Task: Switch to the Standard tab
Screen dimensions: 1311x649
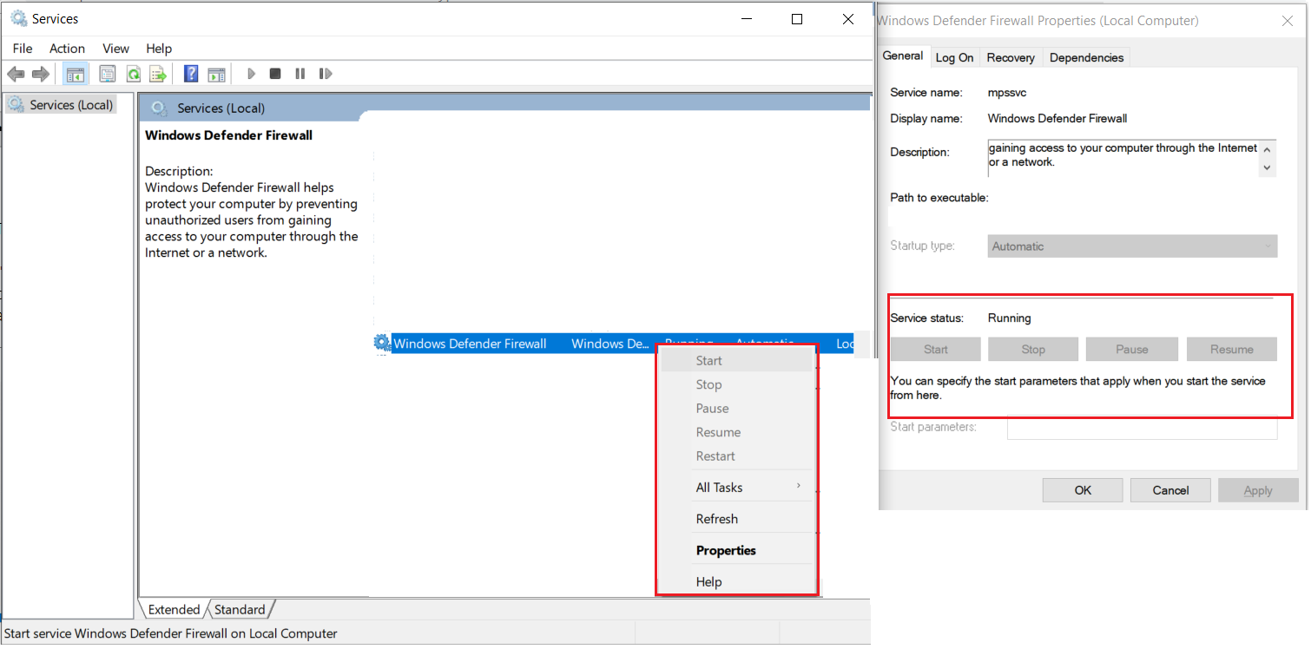Action: pyautogui.click(x=240, y=609)
